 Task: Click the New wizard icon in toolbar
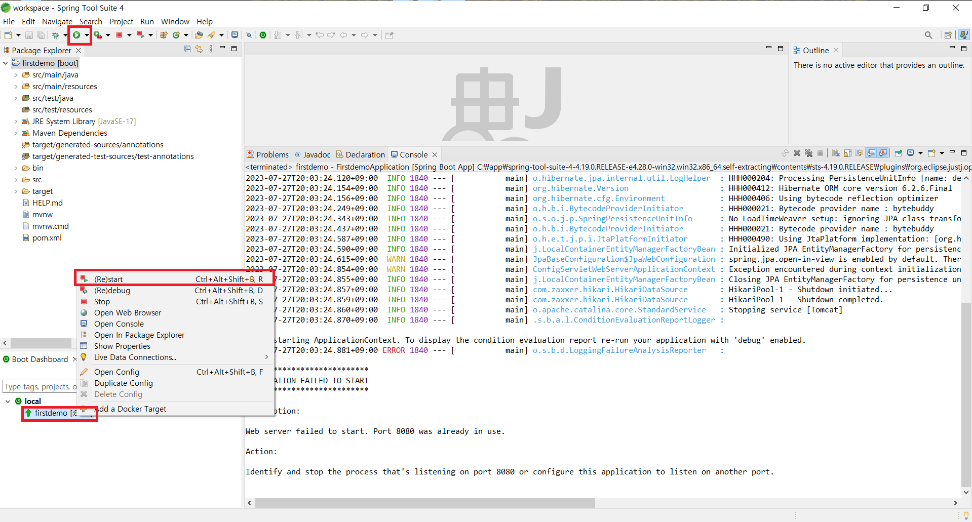[x=8, y=35]
